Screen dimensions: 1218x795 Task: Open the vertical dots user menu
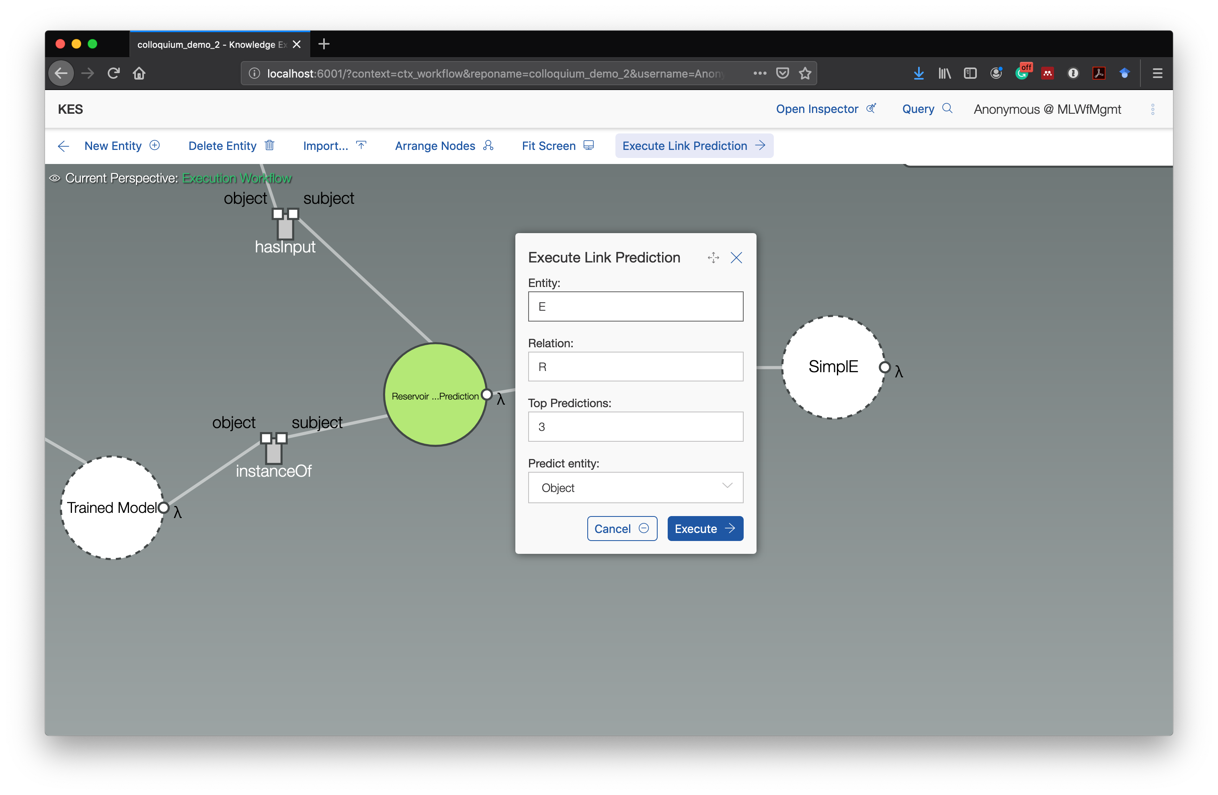(x=1152, y=109)
